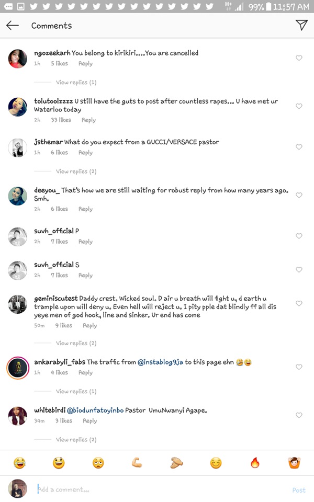Expand the two replies under jsthemar's comment
The height and width of the screenshot is (502, 314).
tap(76, 172)
